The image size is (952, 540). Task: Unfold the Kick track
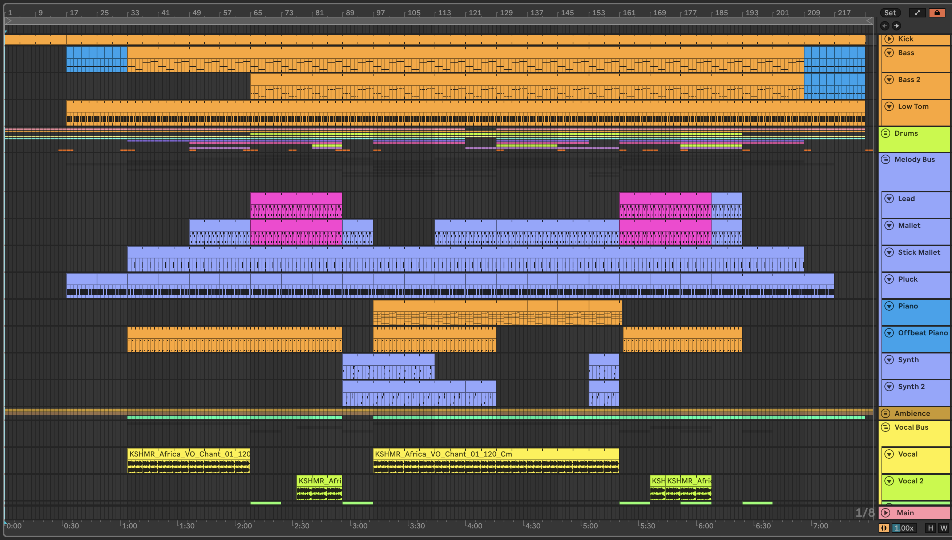click(889, 39)
